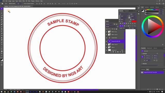The height and width of the screenshot is (93, 165).
Task: Switch to the Paragraph tab
Action: (x=127, y=11)
